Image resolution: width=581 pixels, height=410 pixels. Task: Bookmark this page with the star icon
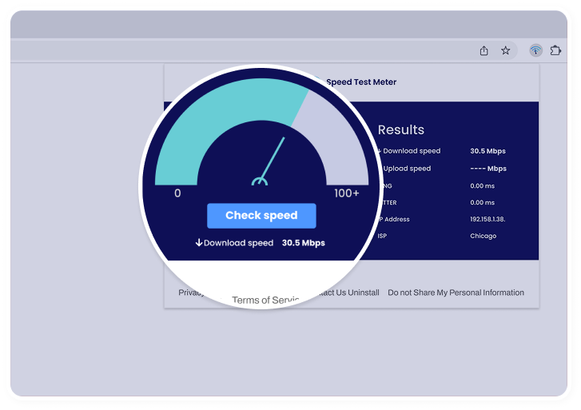coord(505,50)
